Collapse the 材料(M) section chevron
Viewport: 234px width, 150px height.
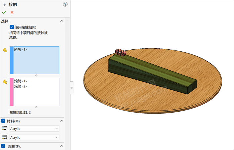[x=62, y=121]
